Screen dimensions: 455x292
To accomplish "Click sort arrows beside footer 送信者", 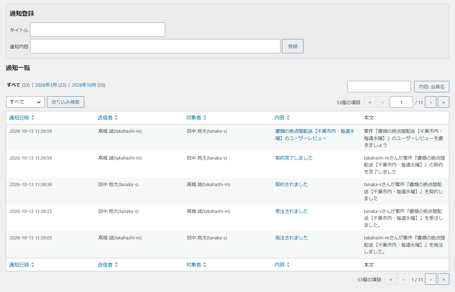I will (x=116, y=265).
